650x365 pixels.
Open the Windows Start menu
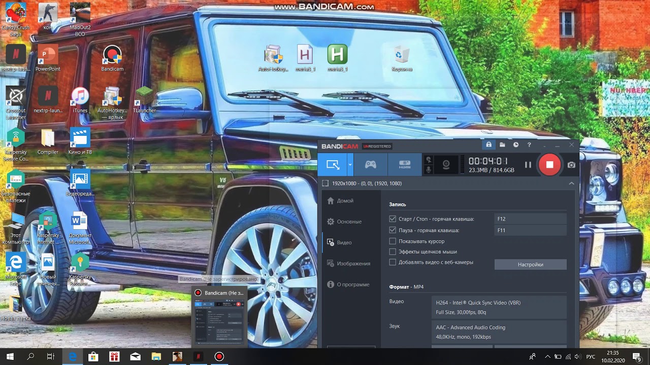pos(10,357)
